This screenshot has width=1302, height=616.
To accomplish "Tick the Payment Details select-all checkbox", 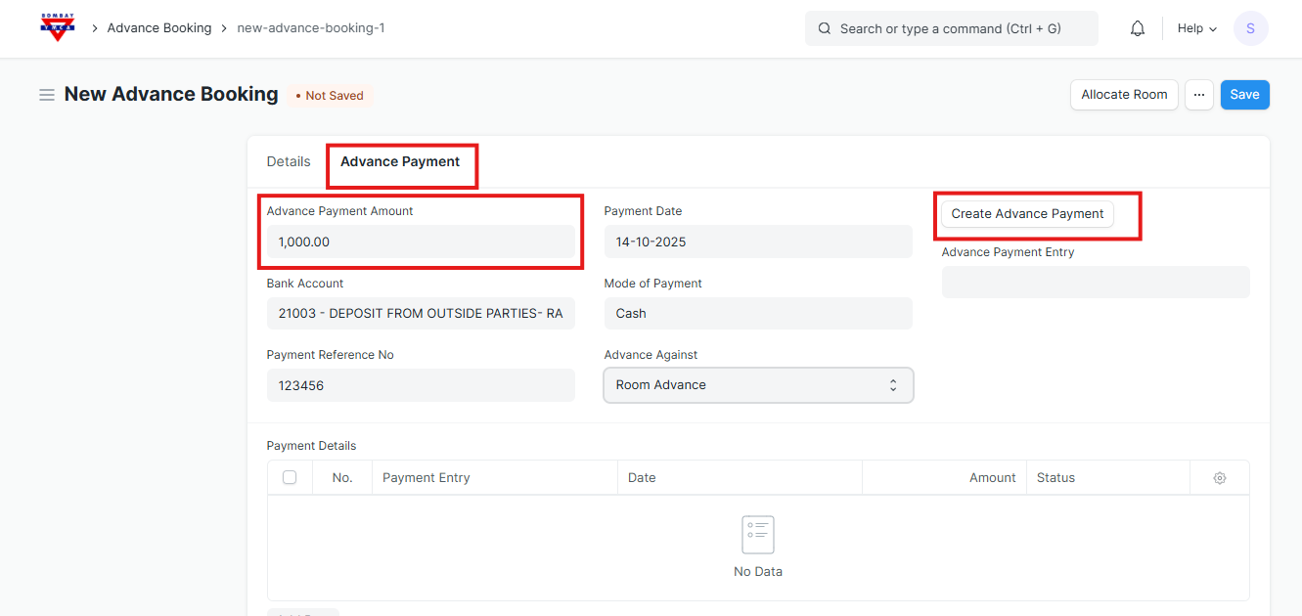I will point(290,477).
